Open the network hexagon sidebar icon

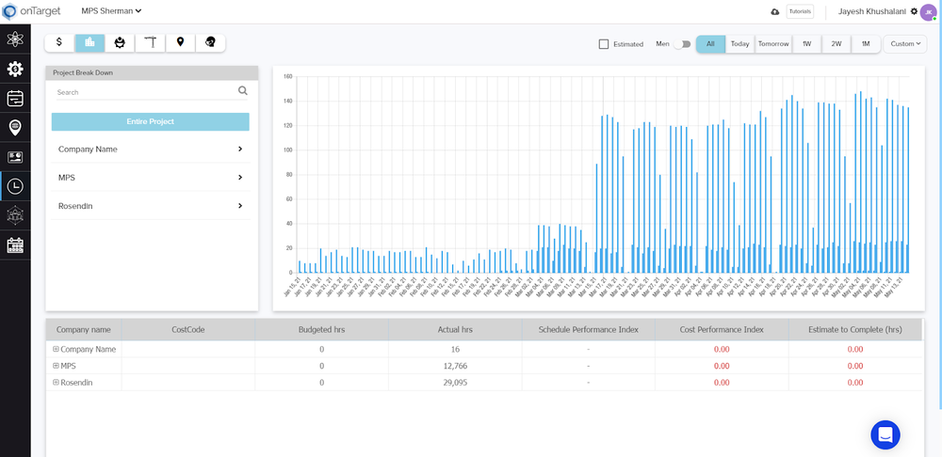15,215
